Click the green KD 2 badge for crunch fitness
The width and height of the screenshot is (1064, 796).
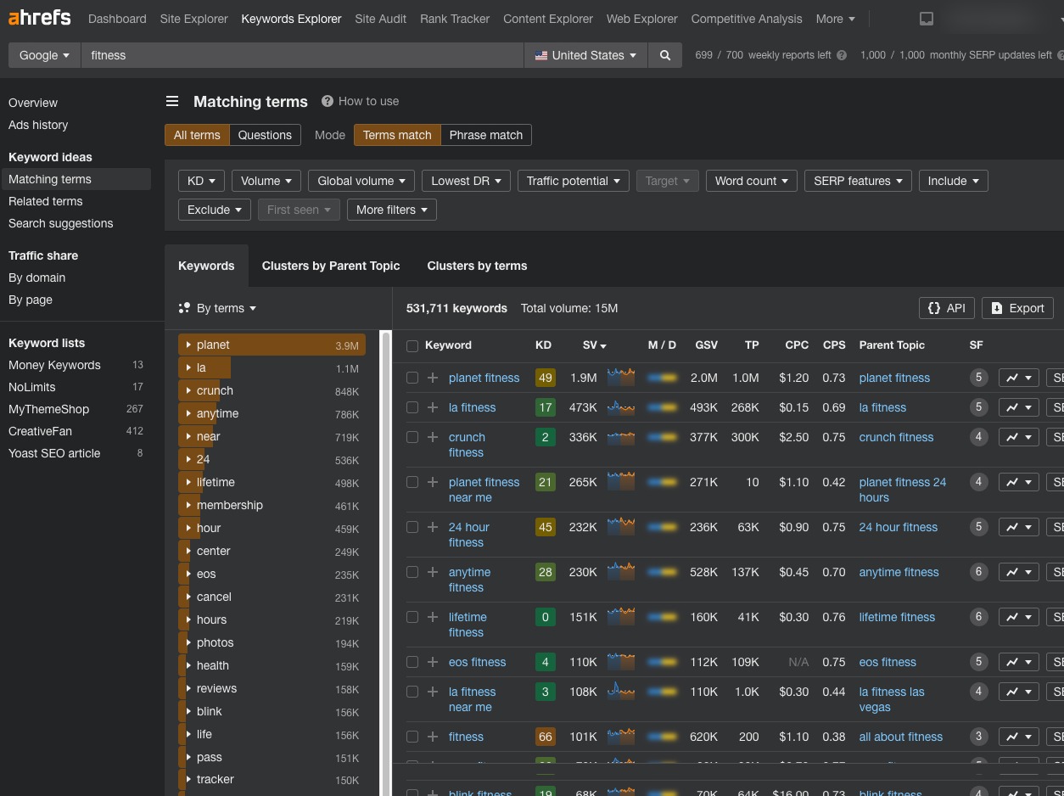pyautogui.click(x=546, y=437)
